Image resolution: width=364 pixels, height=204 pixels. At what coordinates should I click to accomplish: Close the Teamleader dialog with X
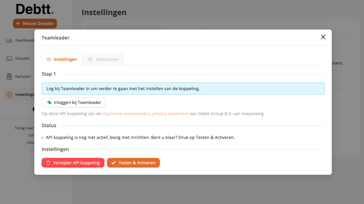(x=323, y=37)
